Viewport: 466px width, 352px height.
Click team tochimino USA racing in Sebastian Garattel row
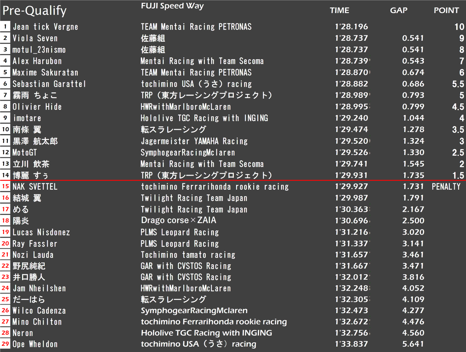click(x=196, y=84)
